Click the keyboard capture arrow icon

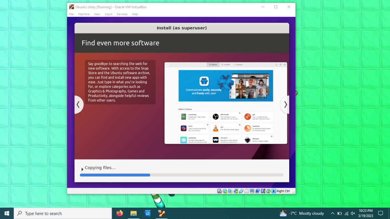[274, 191]
